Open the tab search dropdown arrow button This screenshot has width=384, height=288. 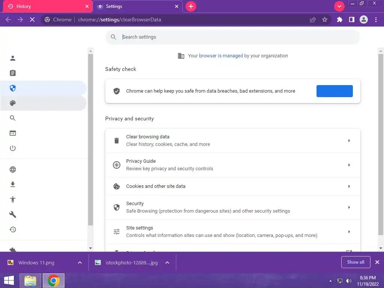pos(339,6)
